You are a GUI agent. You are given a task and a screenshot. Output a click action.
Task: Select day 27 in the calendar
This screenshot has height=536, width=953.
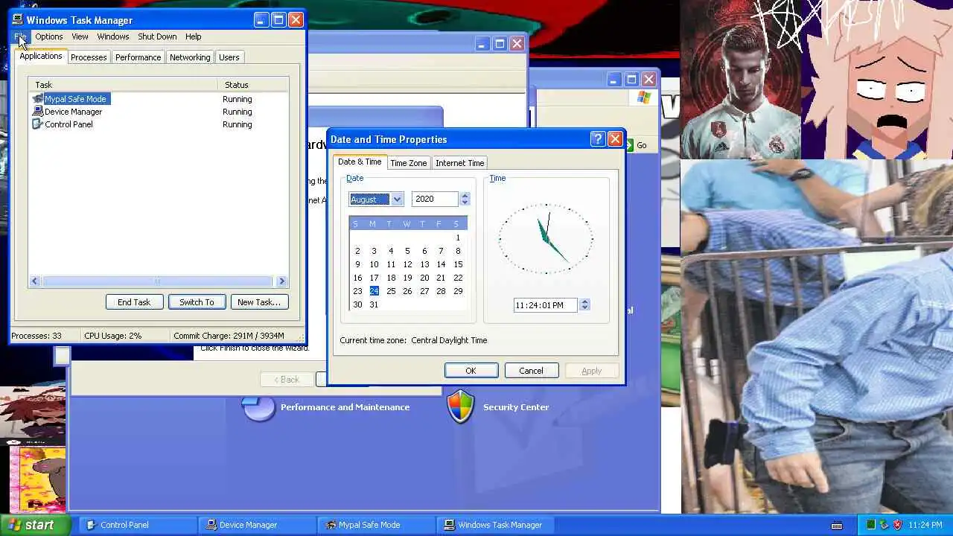tap(424, 291)
